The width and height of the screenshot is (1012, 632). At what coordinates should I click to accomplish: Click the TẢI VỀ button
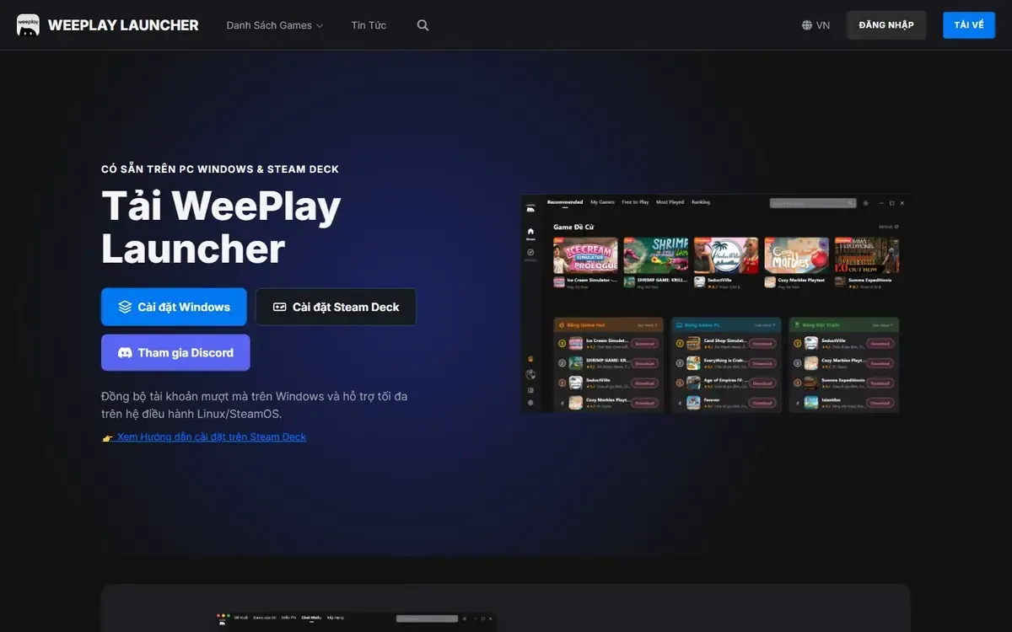969,25
